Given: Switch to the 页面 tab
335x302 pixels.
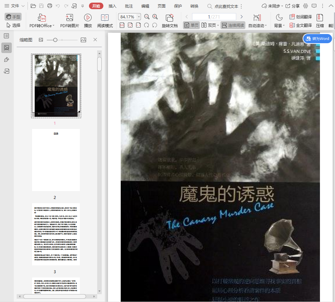Looking at the screenshot, I should tap(162, 6).
